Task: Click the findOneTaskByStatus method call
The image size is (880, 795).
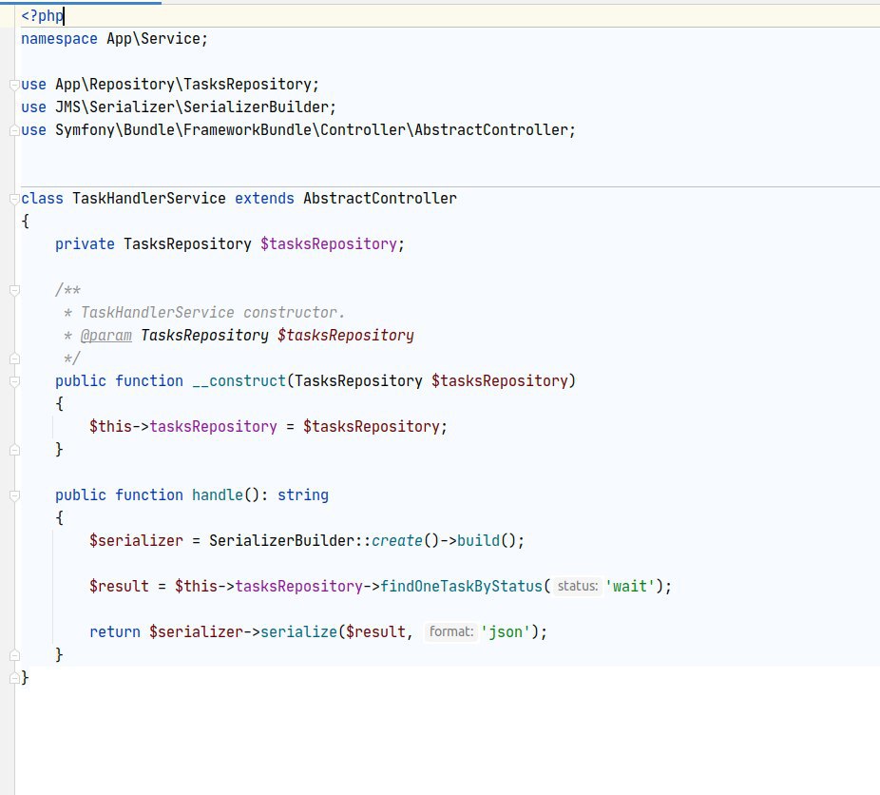Action: pos(461,586)
